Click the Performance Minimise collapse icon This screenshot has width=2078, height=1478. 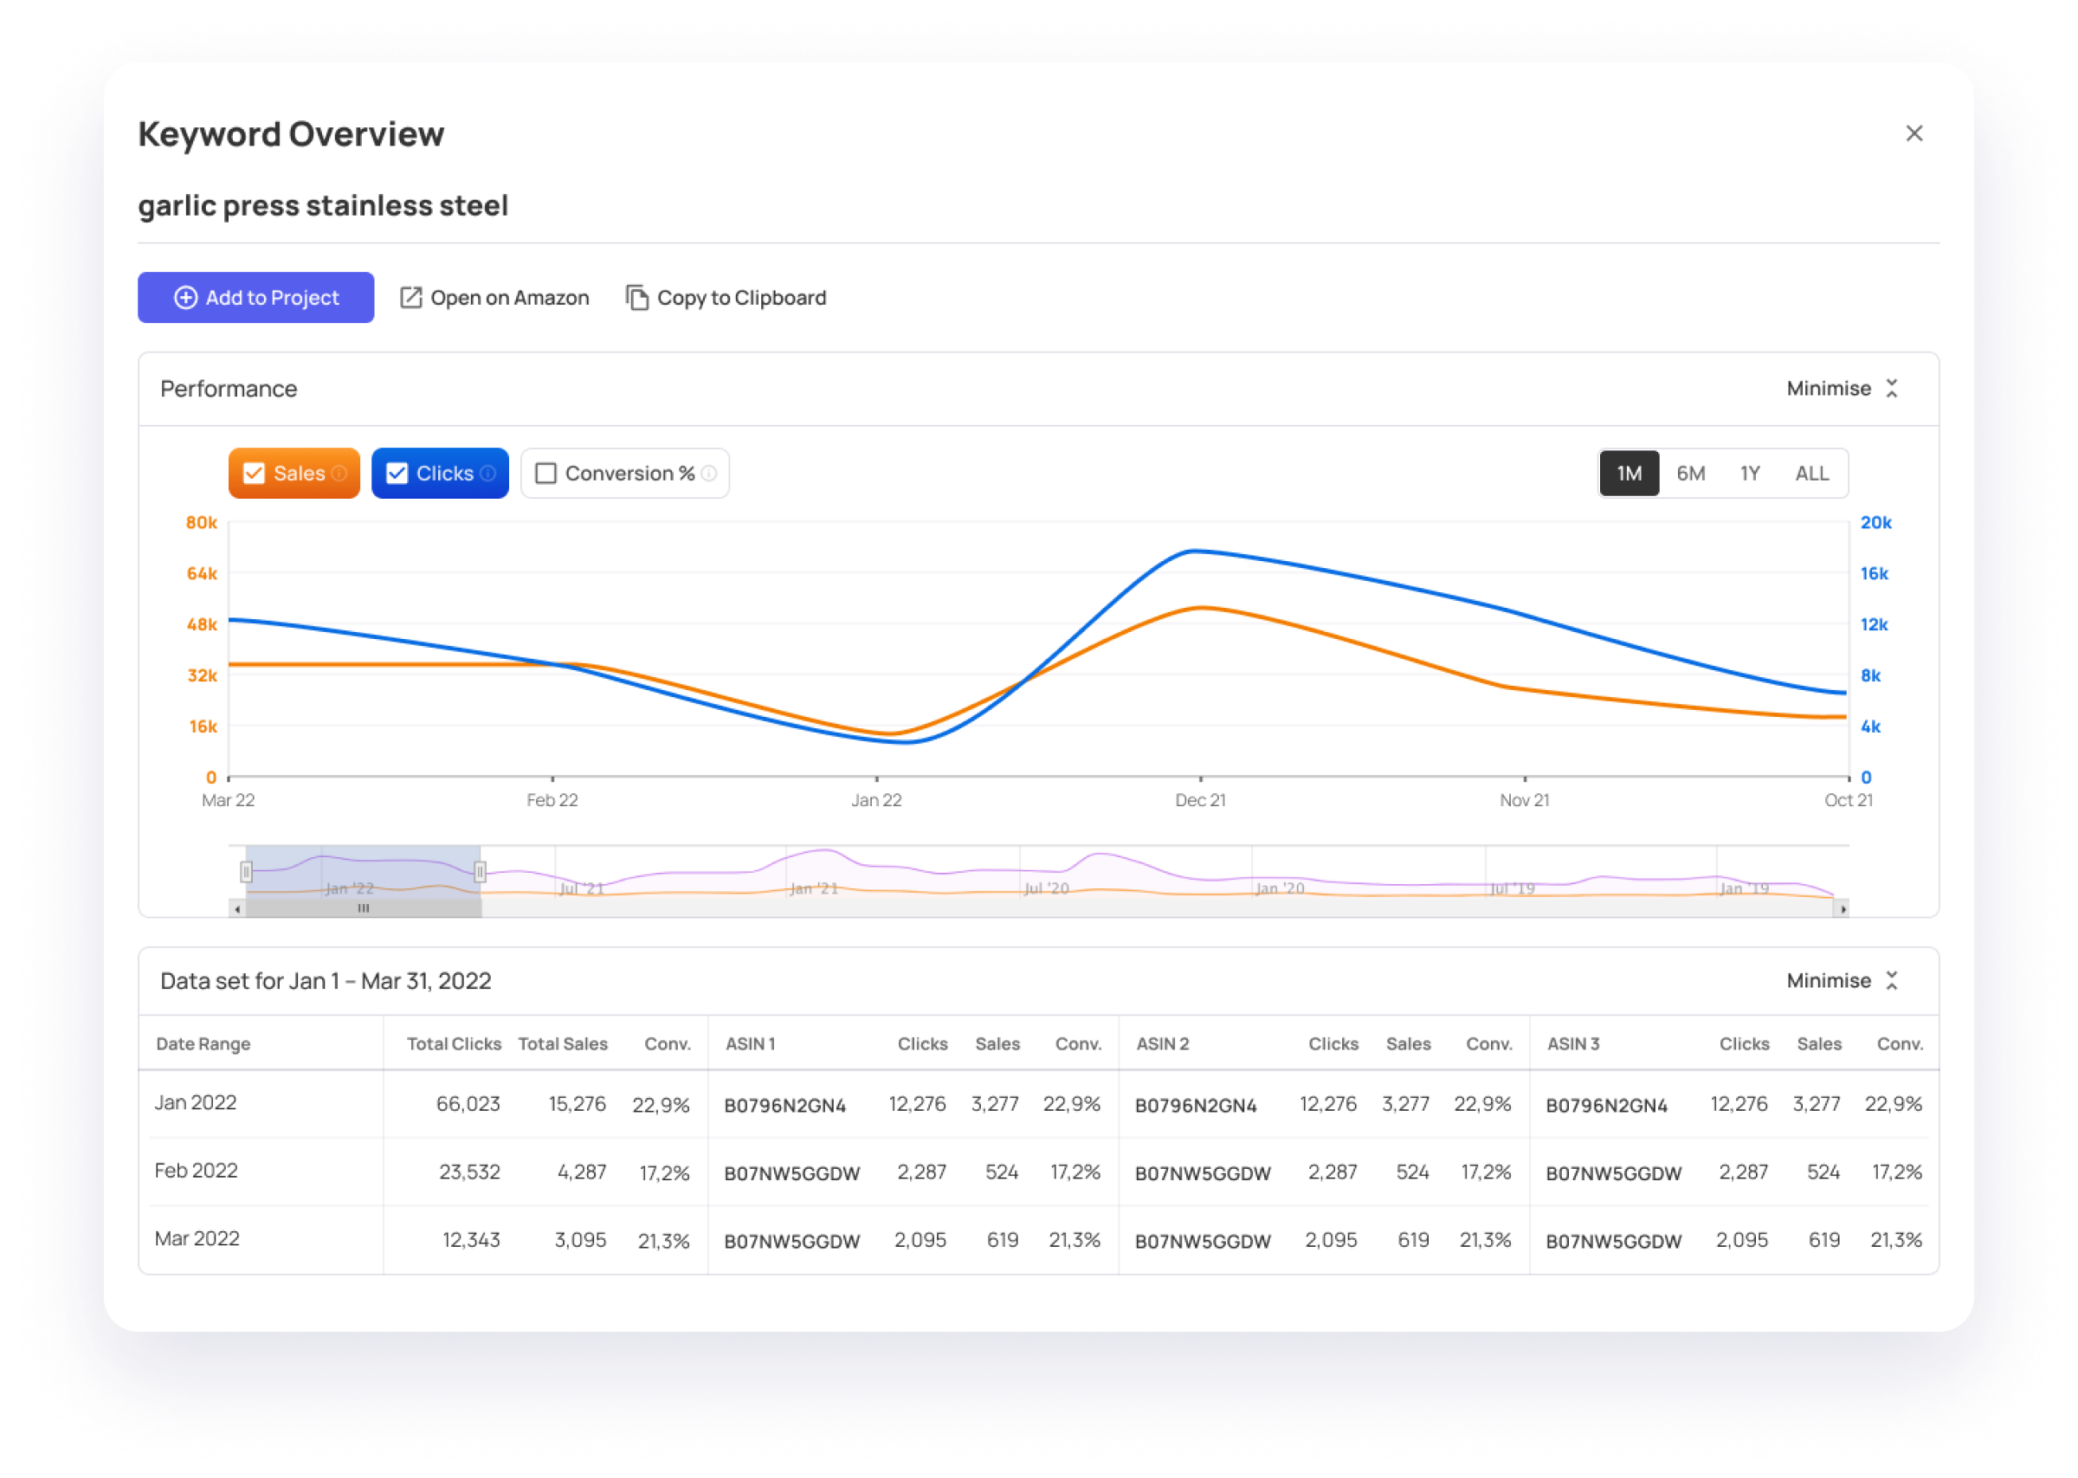tap(1892, 389)
